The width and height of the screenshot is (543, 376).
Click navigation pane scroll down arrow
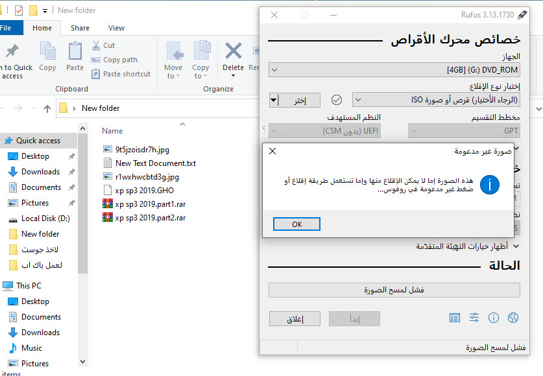coord(83,362)
